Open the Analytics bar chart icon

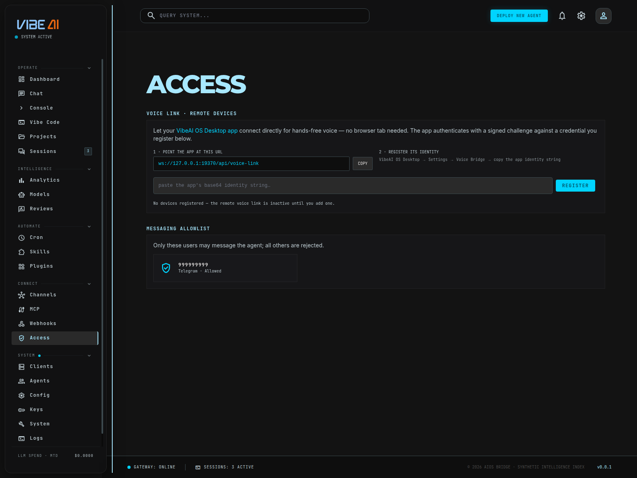[21, 180]
